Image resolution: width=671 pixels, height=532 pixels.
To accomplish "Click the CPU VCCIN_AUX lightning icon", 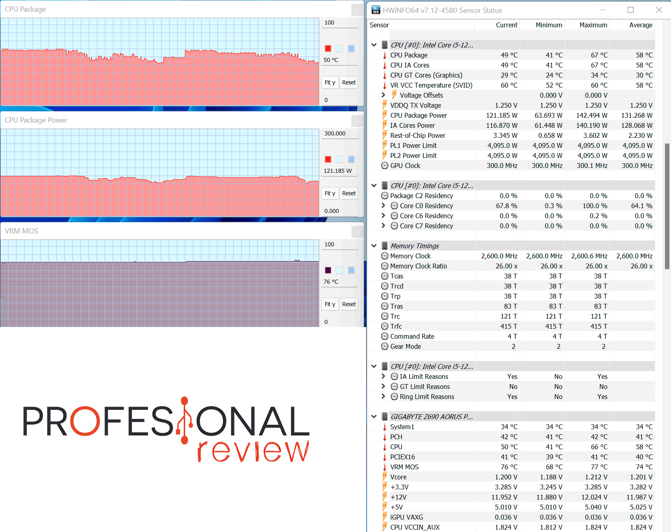I will click(385, 527).
